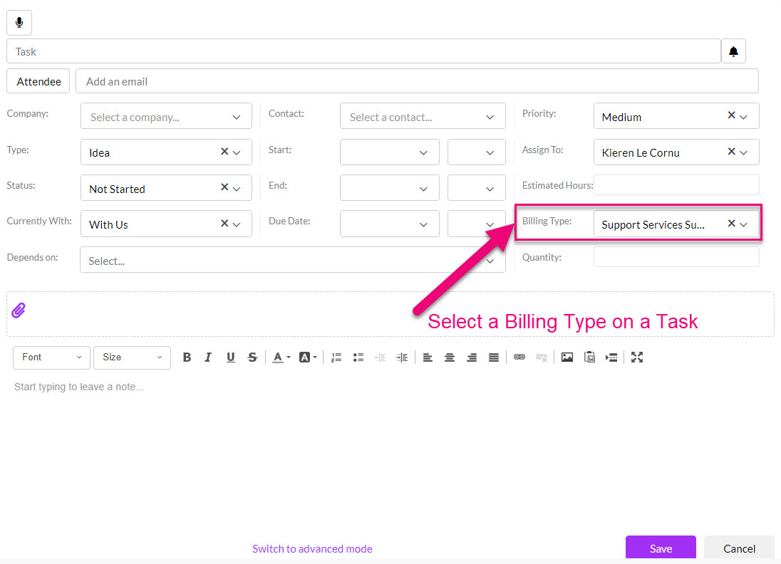Screen dimensions: 781x564
Task: Click the Estimated Hours input field
Action: click(x=676, y=185)
